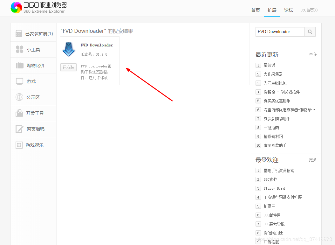Viewport: 335px width, 245px height.
Task: Switch to the 论坛 tab
Action: pyautogui.click(x=289, y=10)
